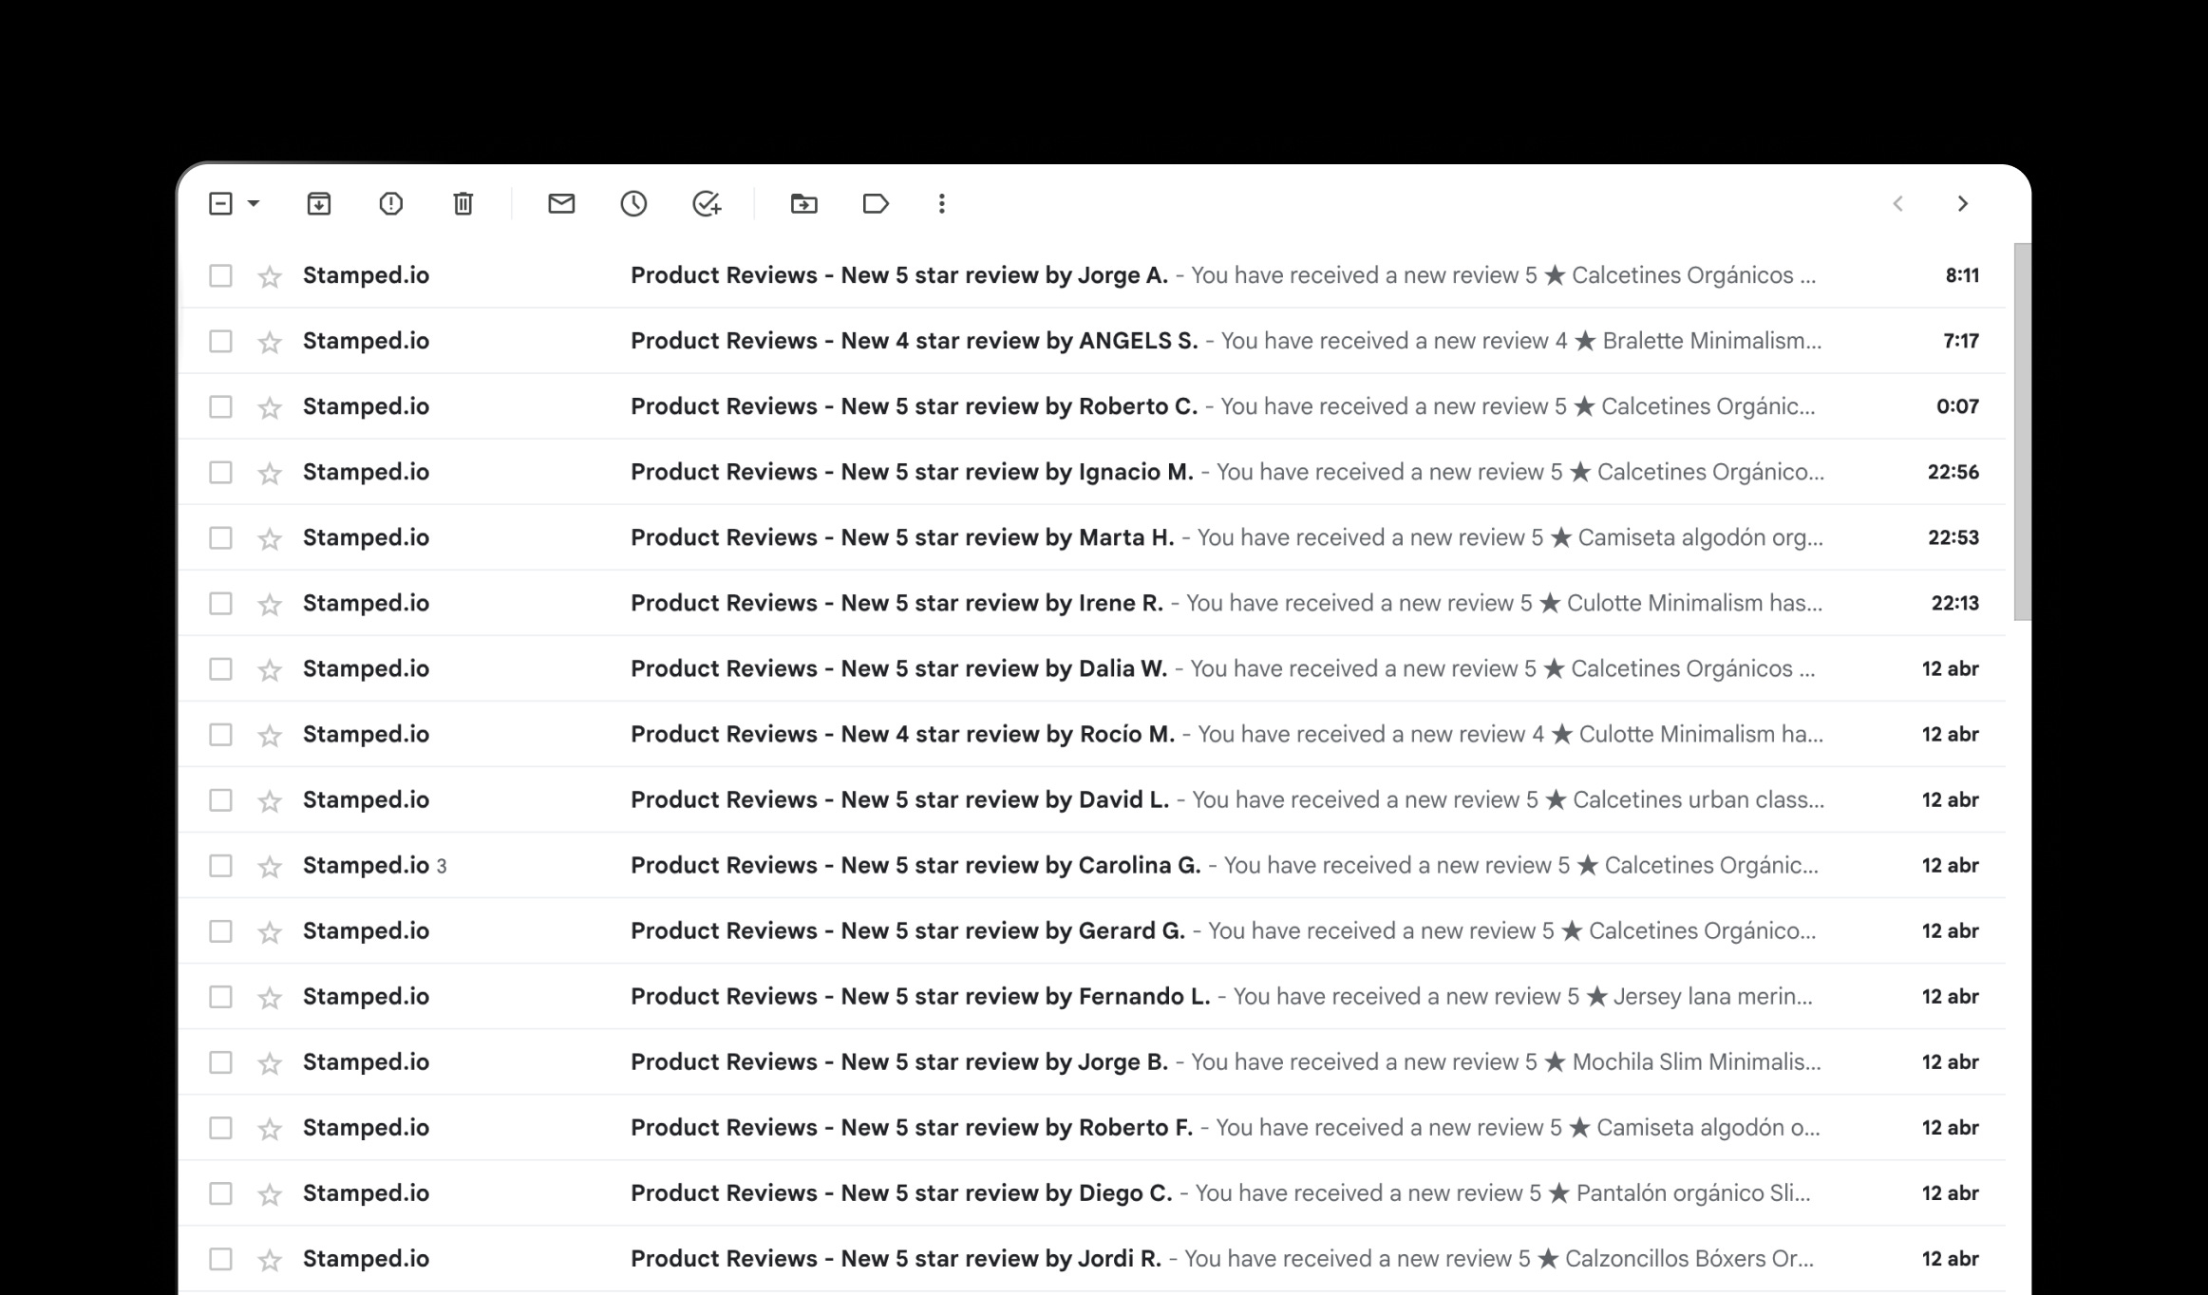Image resolution: width=2208 pixels, height=1295 pixels.
Task: Select the checkbox for Gerard G. email
Action: click(220, 930)
